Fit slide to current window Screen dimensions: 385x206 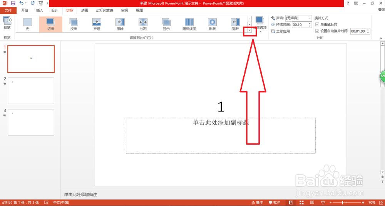click(x=380, y=203)
